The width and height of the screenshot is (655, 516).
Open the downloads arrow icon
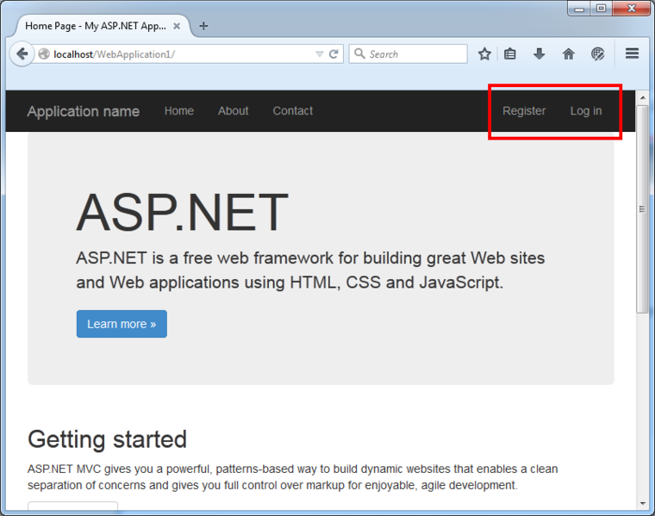[540, 54]
